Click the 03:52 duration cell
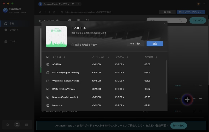 [x=147, y=89]
